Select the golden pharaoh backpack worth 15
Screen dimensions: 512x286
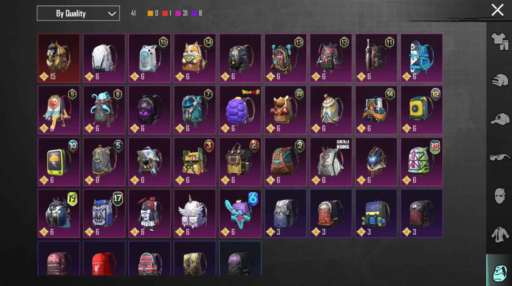pos(59,58)
